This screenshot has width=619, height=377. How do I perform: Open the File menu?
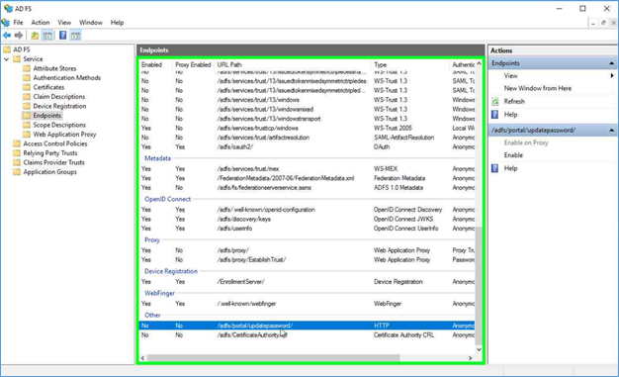coord(18,23)
